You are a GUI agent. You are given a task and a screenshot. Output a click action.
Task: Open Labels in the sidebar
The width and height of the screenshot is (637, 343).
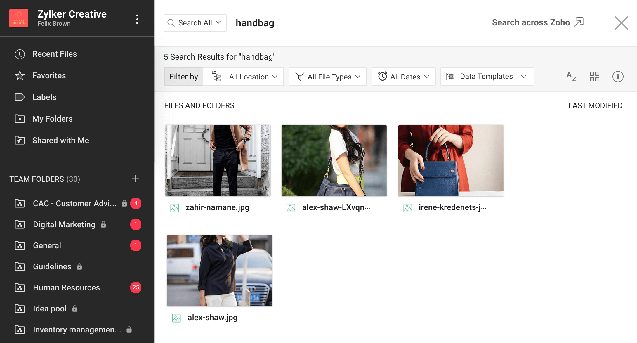[44, 97]
